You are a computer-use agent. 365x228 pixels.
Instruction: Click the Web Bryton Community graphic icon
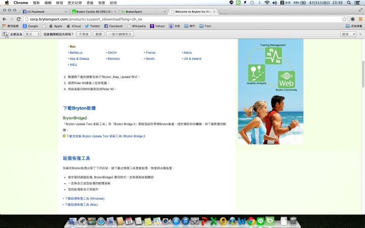pos(286,80)
